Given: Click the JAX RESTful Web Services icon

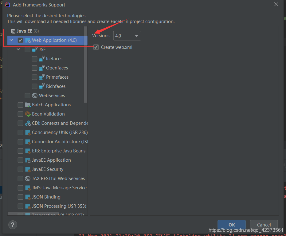Looking at the screenshot, I should click(x=28, y=179).
